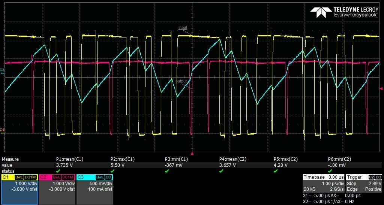Click the 4.20 V measurement value
Image resolution: width=384 pixels, height=205 pixels.
[x=280, y=165]
